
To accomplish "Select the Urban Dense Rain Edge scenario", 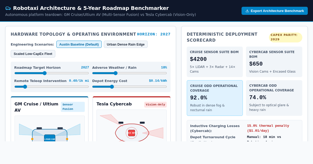I will click(x=126, y=44).
